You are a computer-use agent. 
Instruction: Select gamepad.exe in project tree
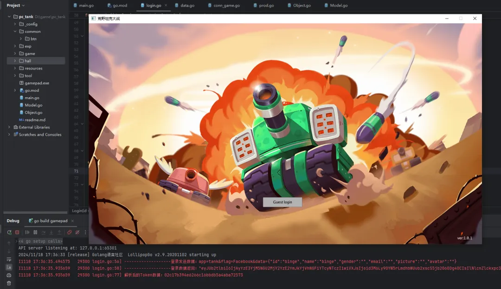coord(36,83)
